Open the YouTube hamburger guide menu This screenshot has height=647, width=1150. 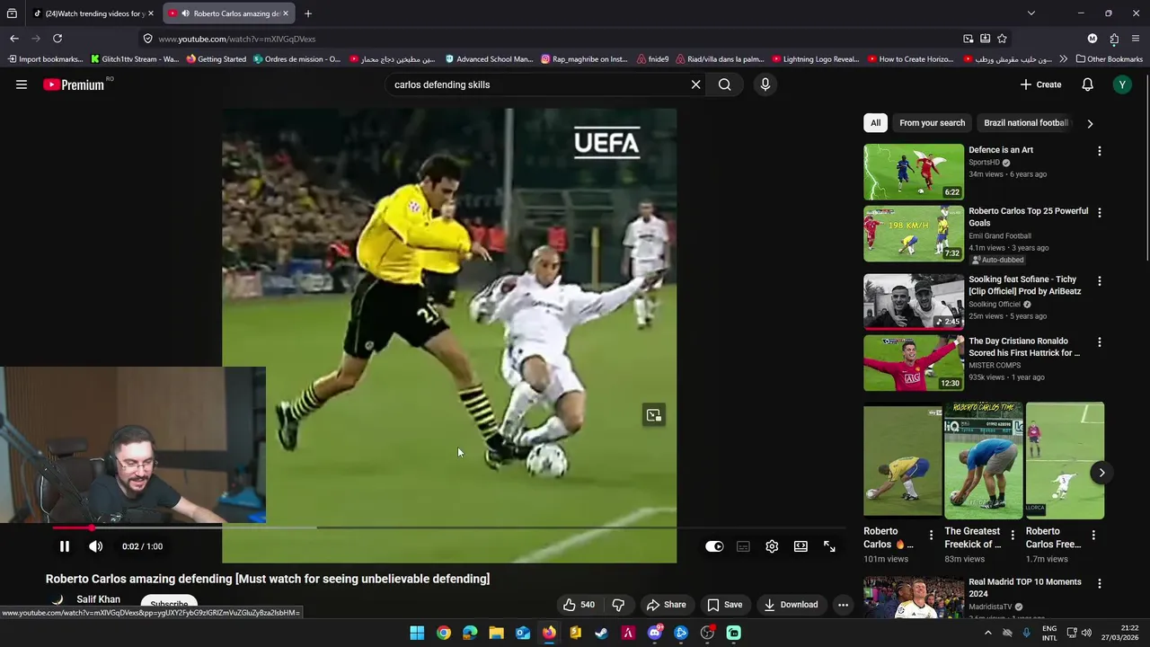pos(22,84)
